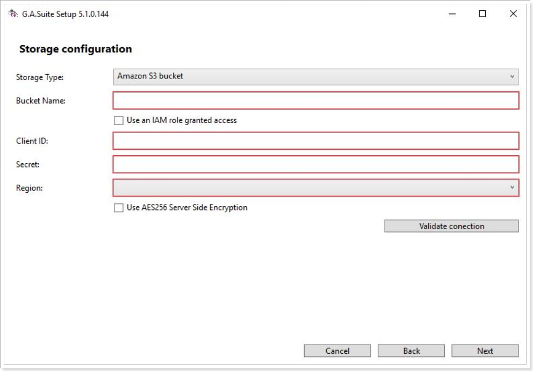Click the G.A.Suite Setup 5.1.0.144 title text
Viewport: 533px width, 371px height.
point(65,14)
